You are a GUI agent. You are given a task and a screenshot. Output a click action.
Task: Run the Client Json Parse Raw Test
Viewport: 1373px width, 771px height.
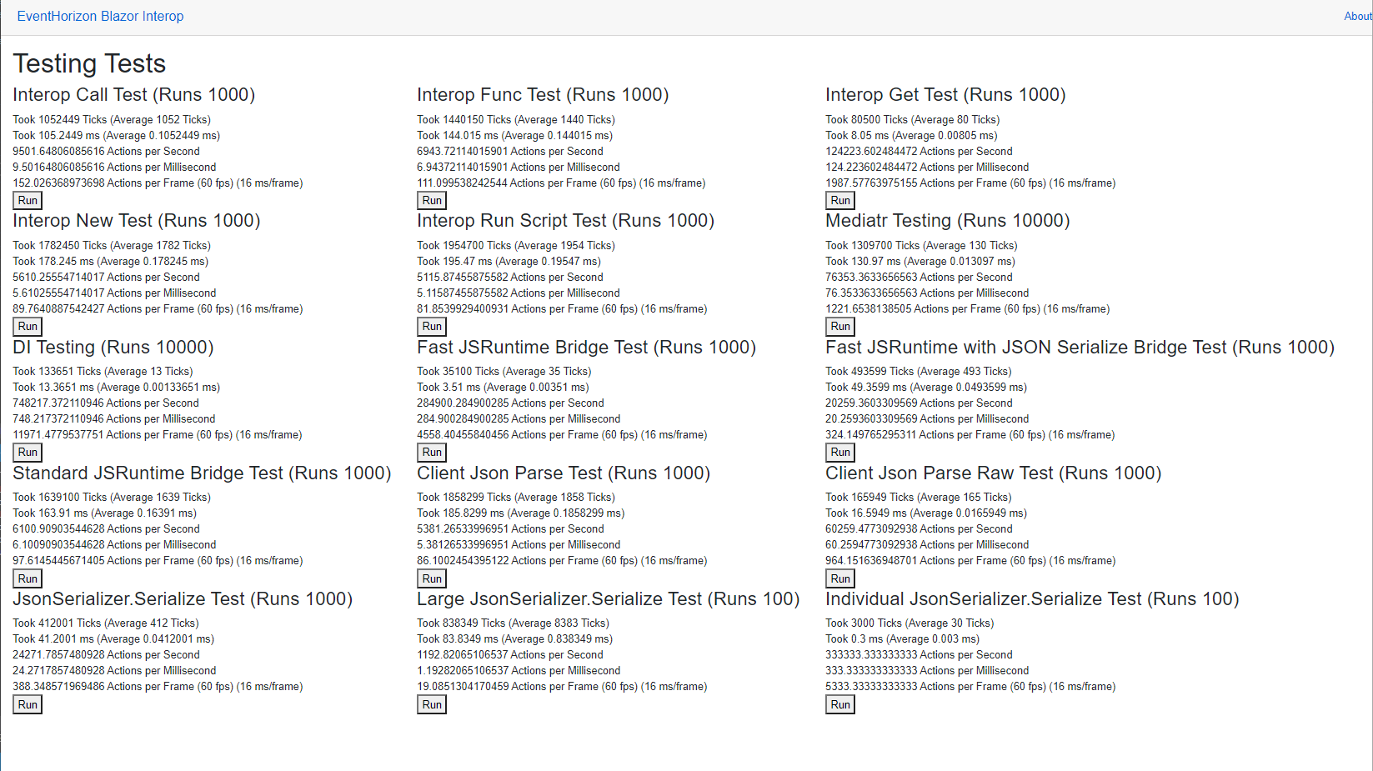[840, 578]
